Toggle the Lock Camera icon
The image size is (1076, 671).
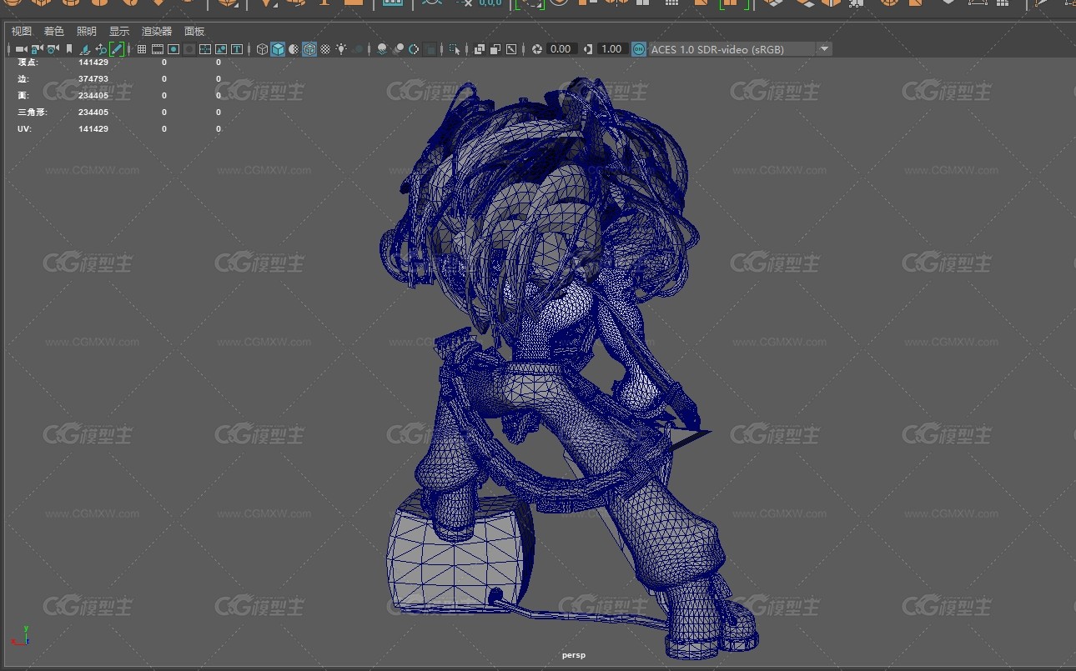click(37, 49)
